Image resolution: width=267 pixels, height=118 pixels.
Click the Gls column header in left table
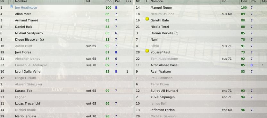coord(129,2)
